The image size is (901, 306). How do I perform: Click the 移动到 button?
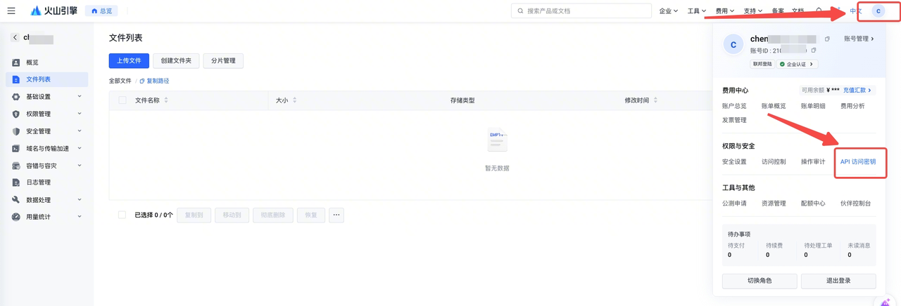232,215
